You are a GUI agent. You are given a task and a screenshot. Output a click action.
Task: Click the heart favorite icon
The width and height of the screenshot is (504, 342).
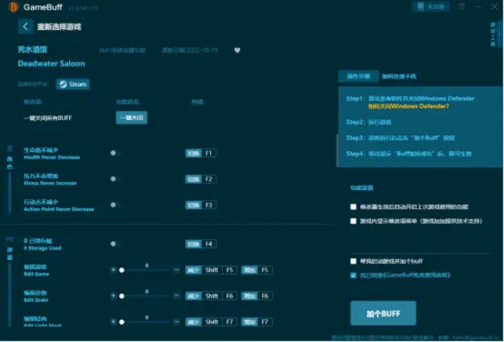point(237,50)
